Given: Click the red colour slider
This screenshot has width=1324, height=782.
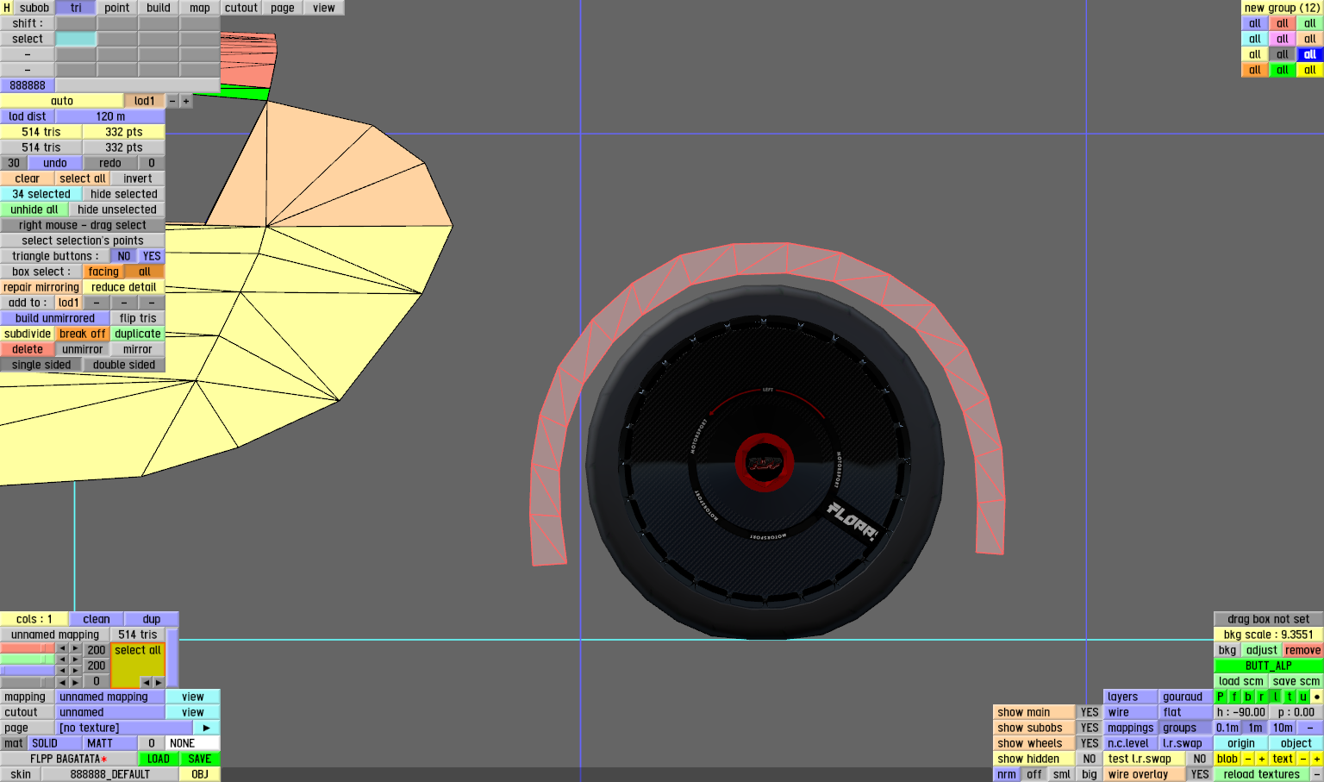Looking at the screenshot, I should (x=28, y=648).
